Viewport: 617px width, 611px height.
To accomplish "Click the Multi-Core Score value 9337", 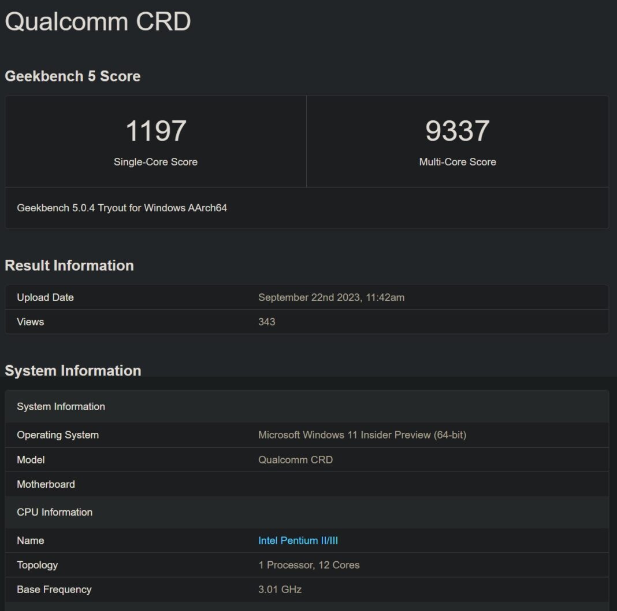I will 457,131.
